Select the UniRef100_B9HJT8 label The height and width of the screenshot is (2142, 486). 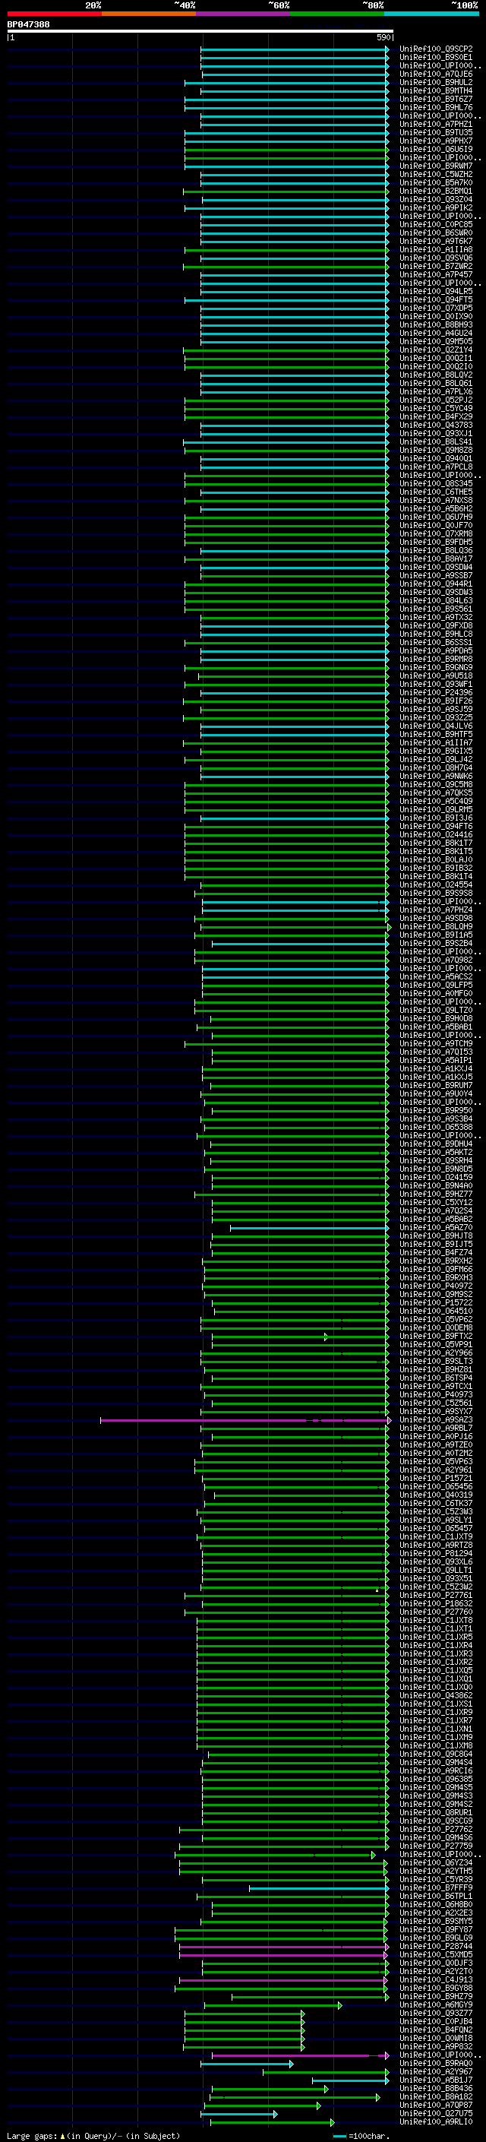tap(435, 1236)
